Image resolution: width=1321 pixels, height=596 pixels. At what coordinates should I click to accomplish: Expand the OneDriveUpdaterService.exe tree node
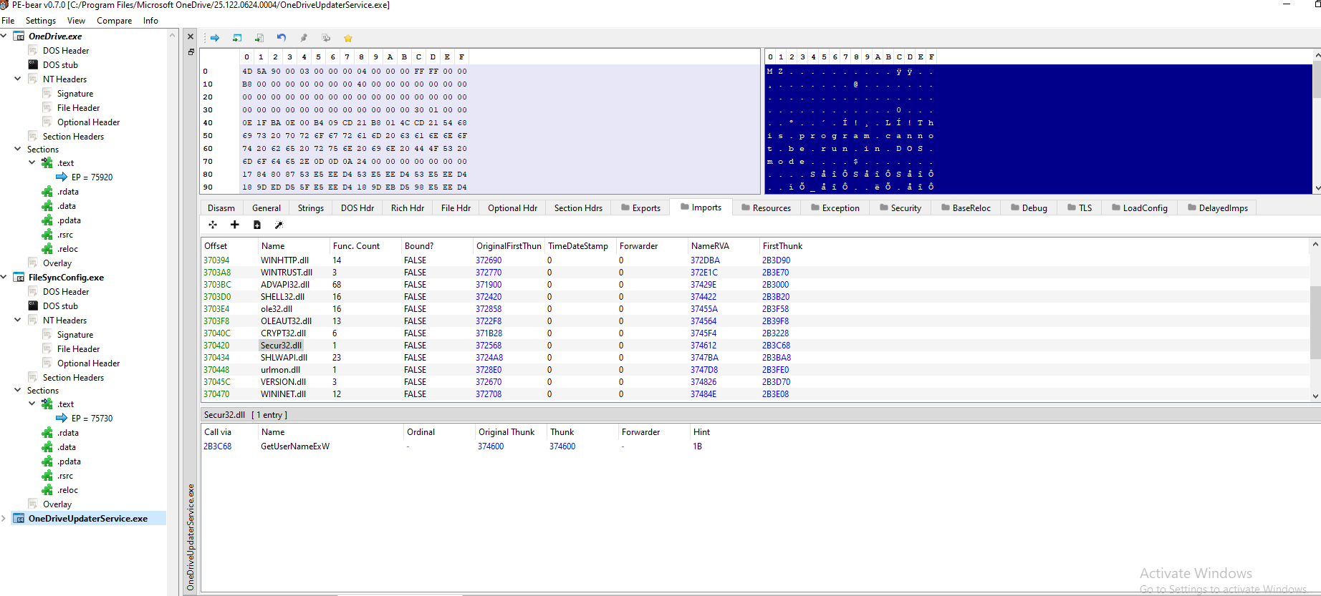(x=4, y=518)
